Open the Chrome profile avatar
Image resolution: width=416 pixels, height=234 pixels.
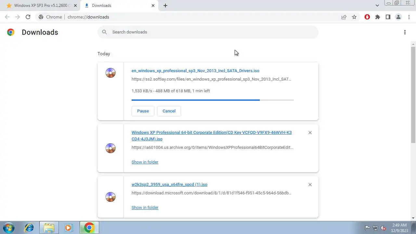pos(398,17)
